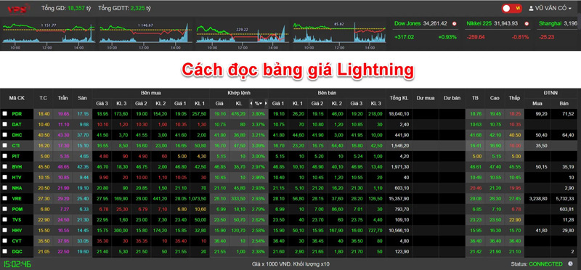Screen dimensions: 581x270
Task: Click PDR total volume 18,040,10
Action: coord(399,114)
